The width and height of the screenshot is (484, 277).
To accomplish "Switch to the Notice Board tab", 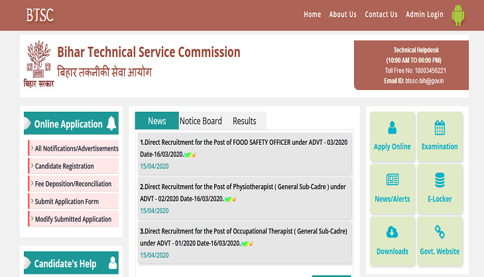I will point(201,120).
